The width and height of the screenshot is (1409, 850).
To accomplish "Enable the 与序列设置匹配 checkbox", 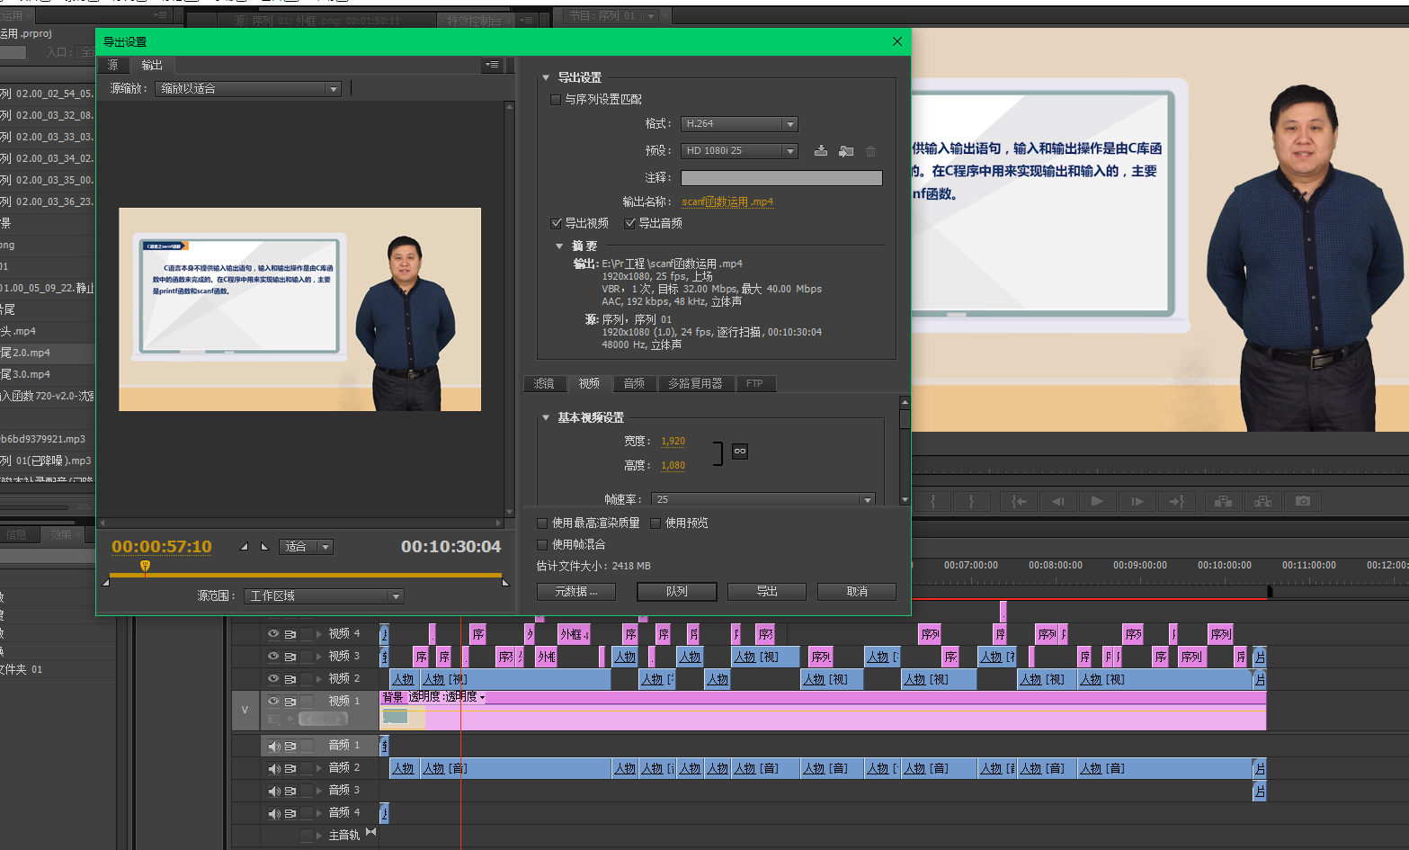I will pos(556,100).
